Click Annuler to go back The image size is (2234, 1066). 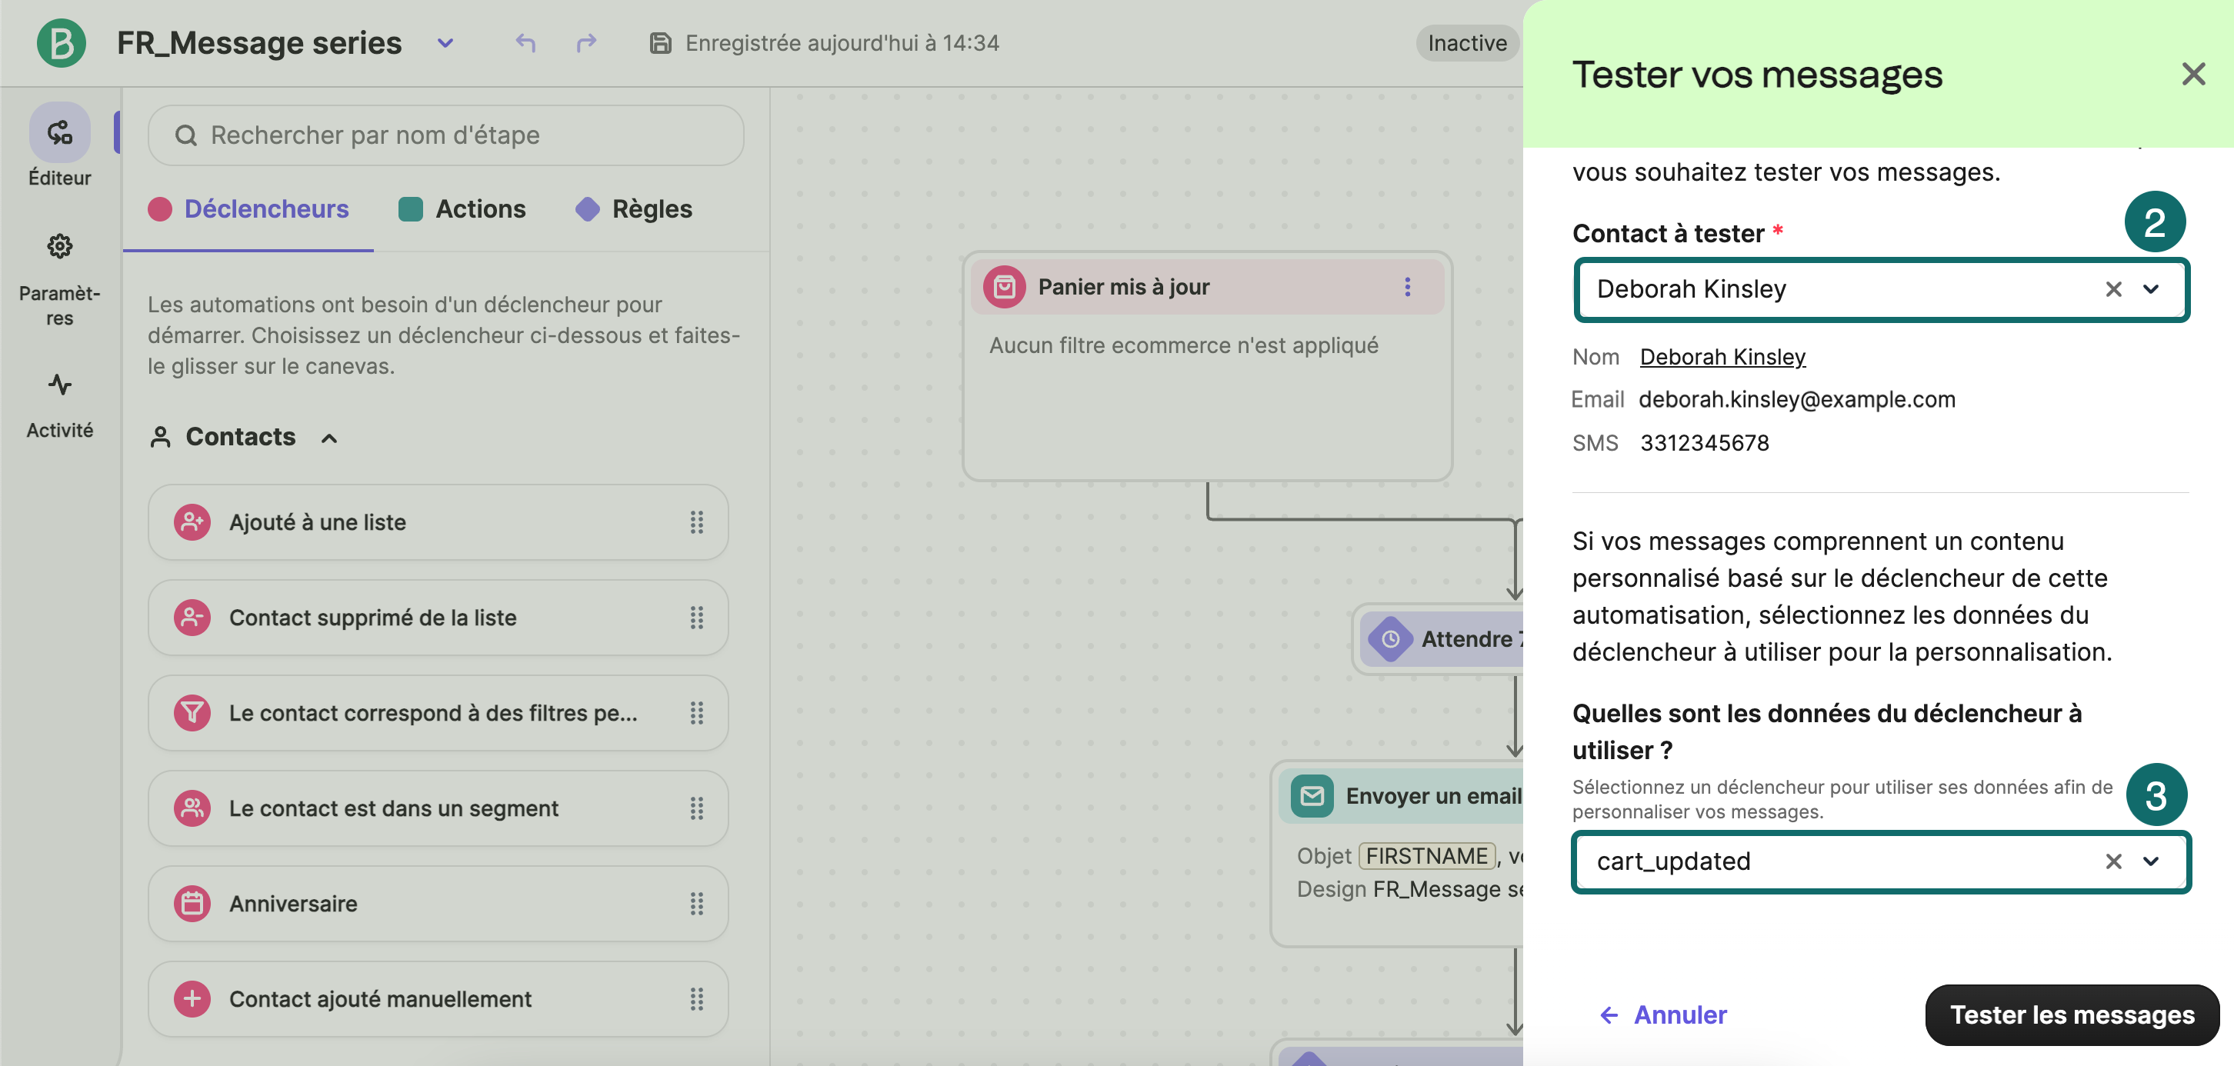[1662, 1016]
